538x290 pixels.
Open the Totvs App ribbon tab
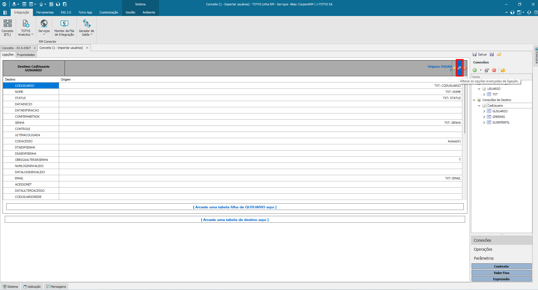point(85,12)
